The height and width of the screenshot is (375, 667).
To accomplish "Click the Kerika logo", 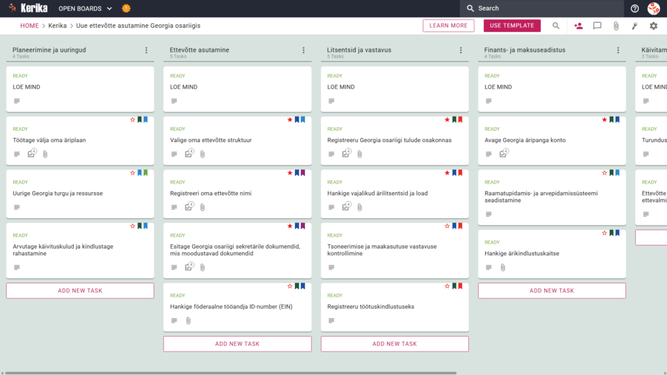I will point(28,8).
